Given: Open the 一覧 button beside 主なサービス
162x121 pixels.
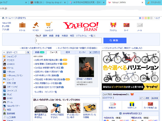Looking at the screenshot, I should [x=28, y=52].
